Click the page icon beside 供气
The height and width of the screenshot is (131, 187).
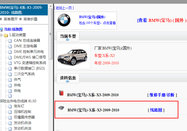click(x=10, y=80)
